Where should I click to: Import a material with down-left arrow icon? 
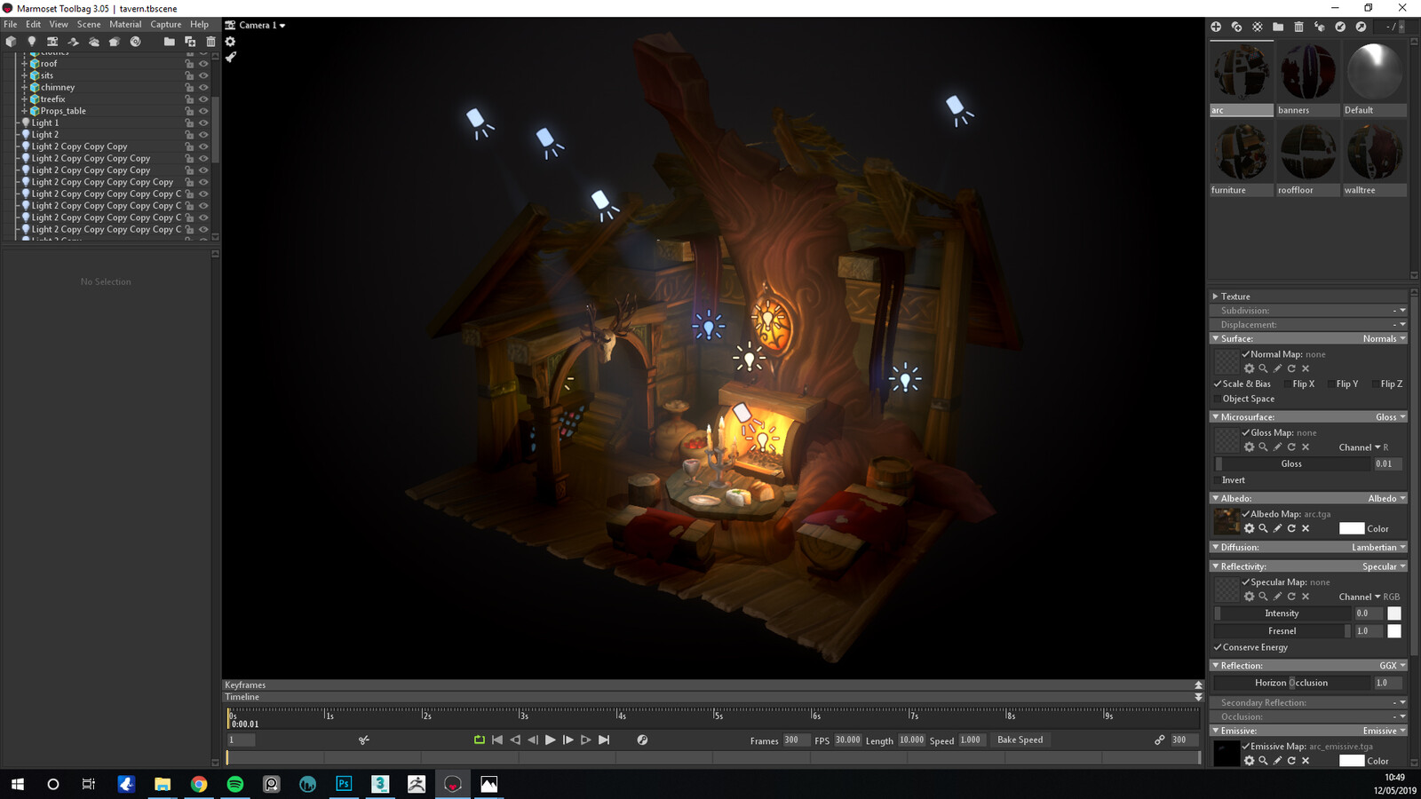(x=1340, y=27)
